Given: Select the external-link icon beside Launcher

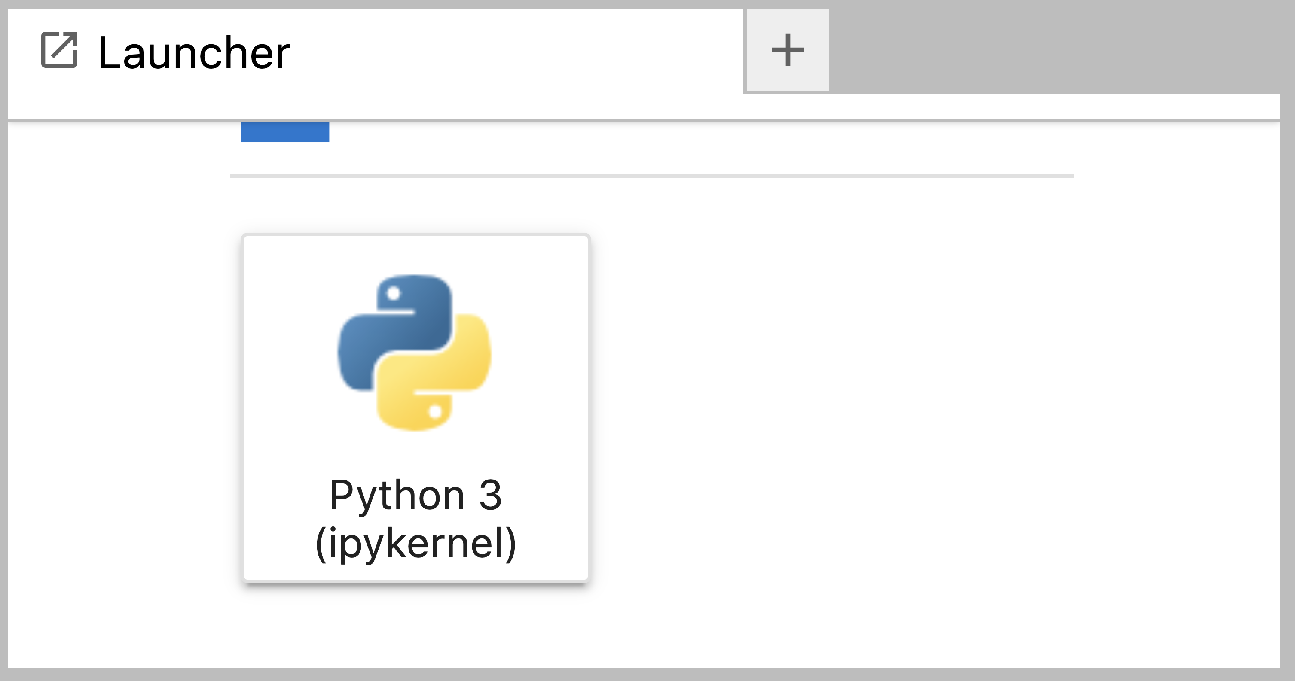Looking at the screenshot, I should (x=59, y=50).
